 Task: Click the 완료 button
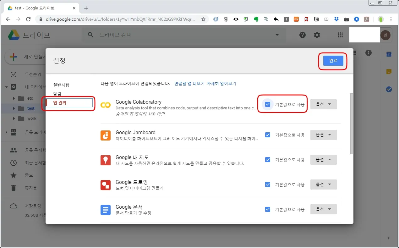coord(333,61)
